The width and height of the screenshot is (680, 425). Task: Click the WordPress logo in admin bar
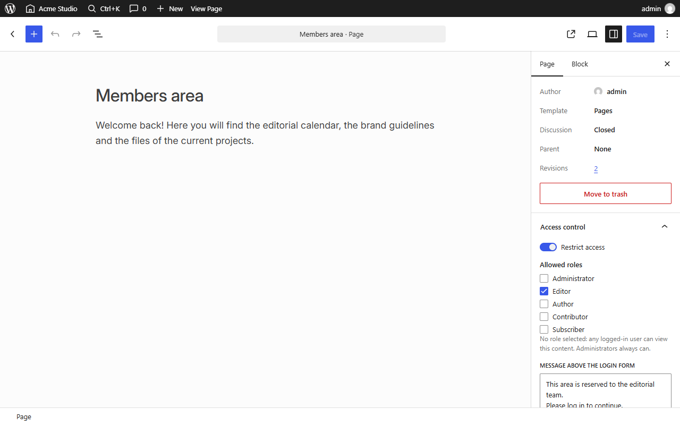point(10,8)
